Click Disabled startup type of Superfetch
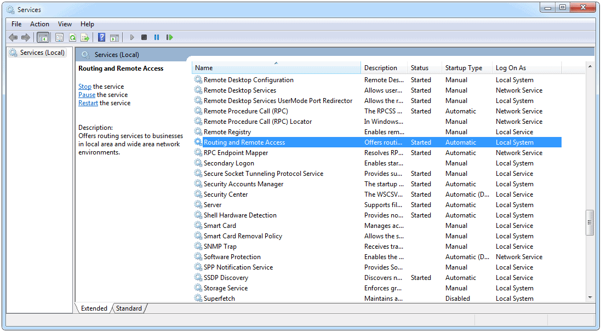601x332 pixels. [457, 298]
